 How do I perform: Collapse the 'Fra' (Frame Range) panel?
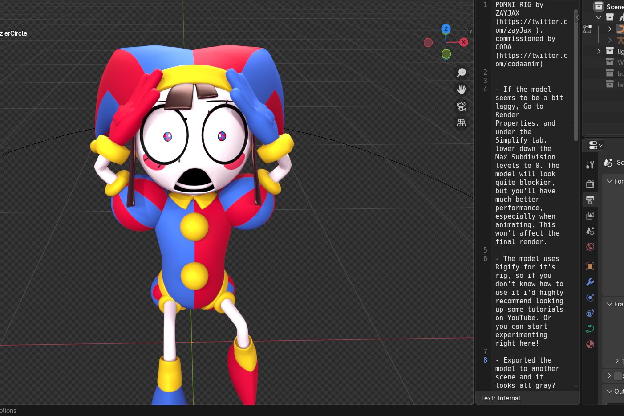610,304
